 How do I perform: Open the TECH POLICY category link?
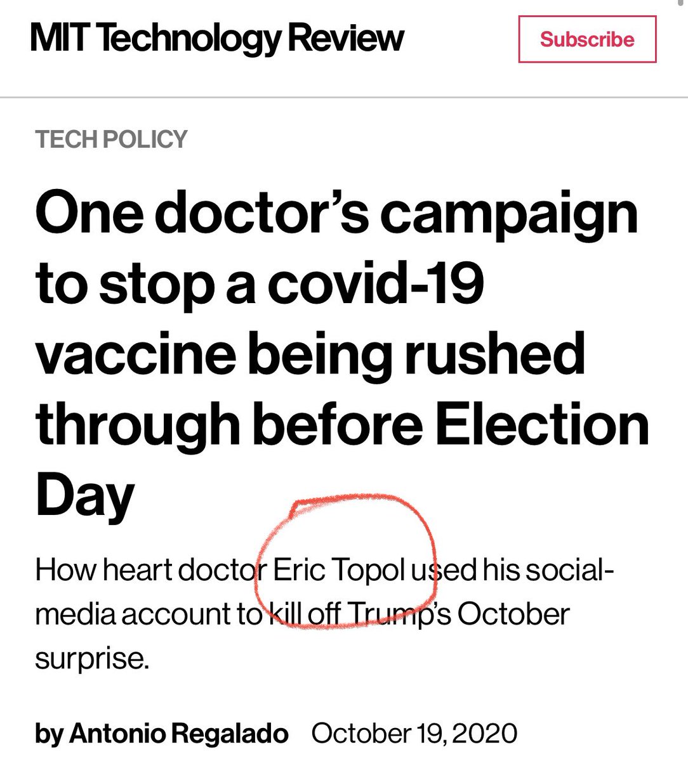click(x=111, y=139)
